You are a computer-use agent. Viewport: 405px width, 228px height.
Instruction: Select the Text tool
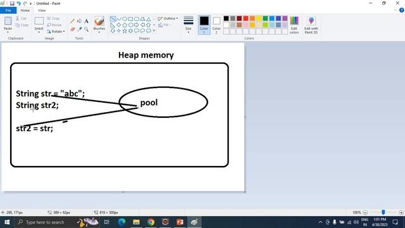(86, 21)
